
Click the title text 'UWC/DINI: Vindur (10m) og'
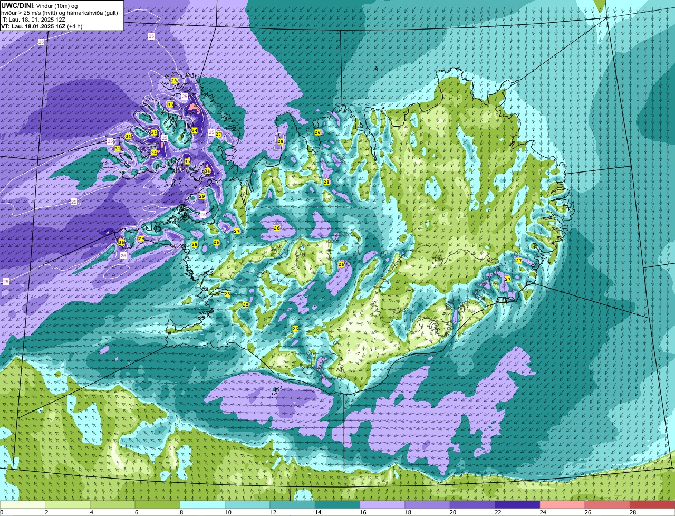pos(40,6)
